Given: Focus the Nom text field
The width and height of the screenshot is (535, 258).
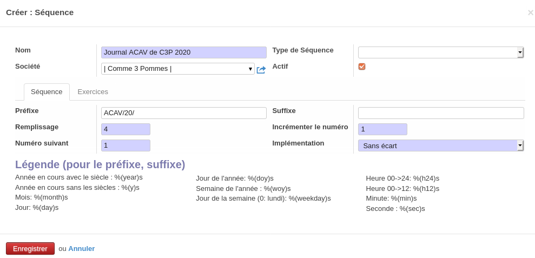Looking at the screenshot, I should pos(183,52).
